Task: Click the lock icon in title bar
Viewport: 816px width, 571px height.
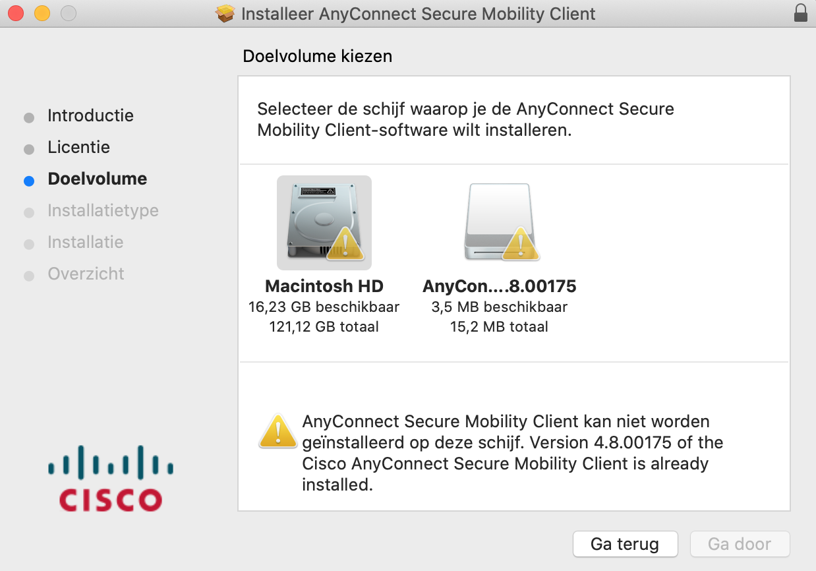Action: pos(800,13)
